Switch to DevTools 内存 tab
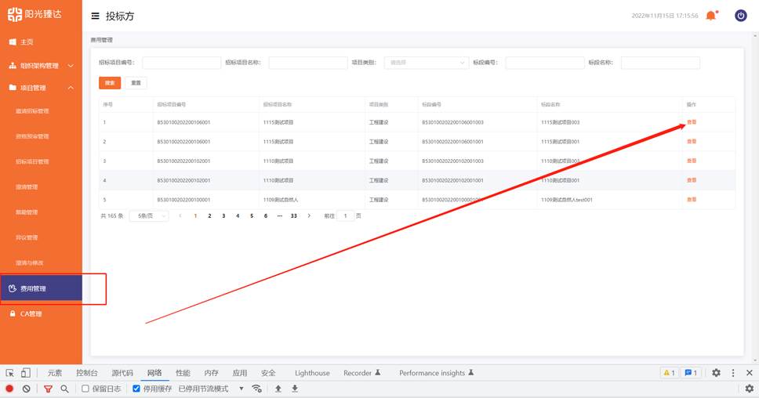 point(211,373)
